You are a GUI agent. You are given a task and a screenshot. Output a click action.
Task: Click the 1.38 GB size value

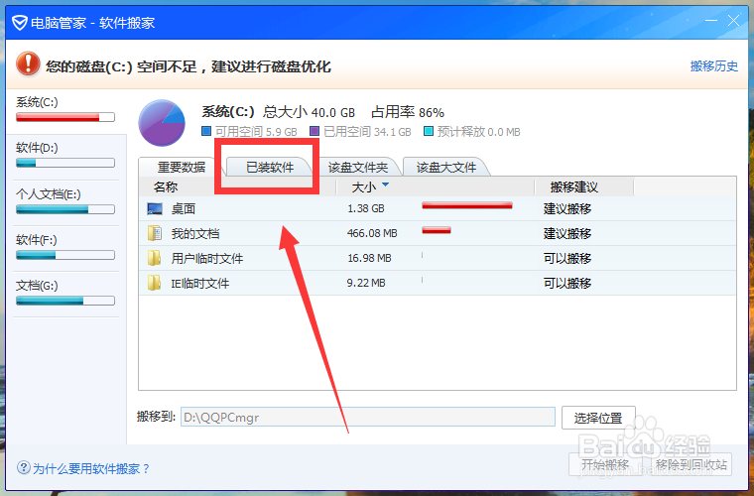[366, 208]
